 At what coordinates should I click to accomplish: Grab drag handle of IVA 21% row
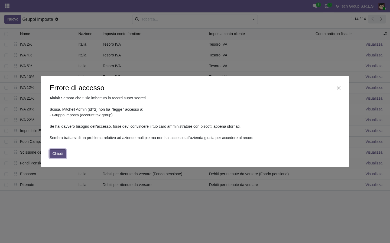point(15,98)
